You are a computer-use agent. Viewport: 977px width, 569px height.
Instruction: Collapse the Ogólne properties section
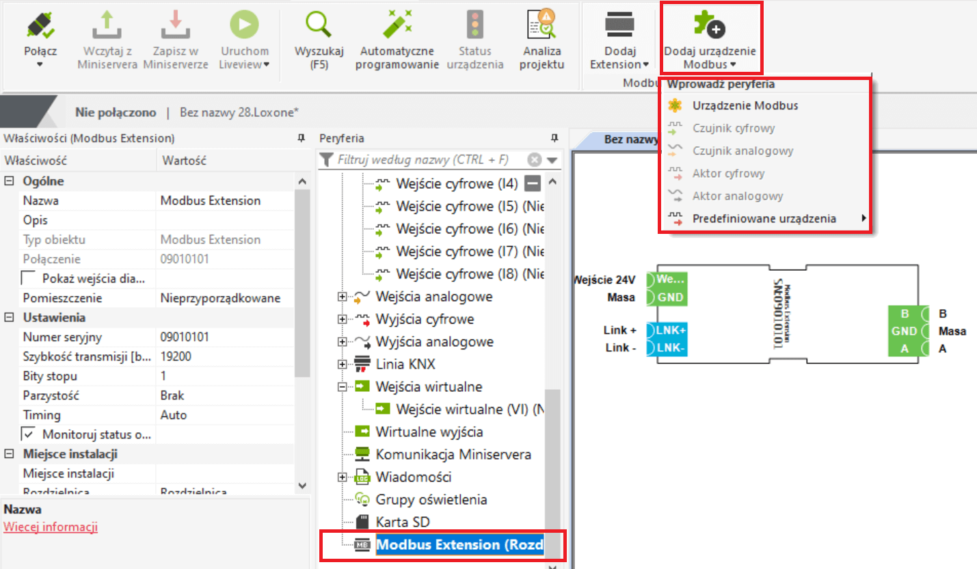tap(10, 182)
